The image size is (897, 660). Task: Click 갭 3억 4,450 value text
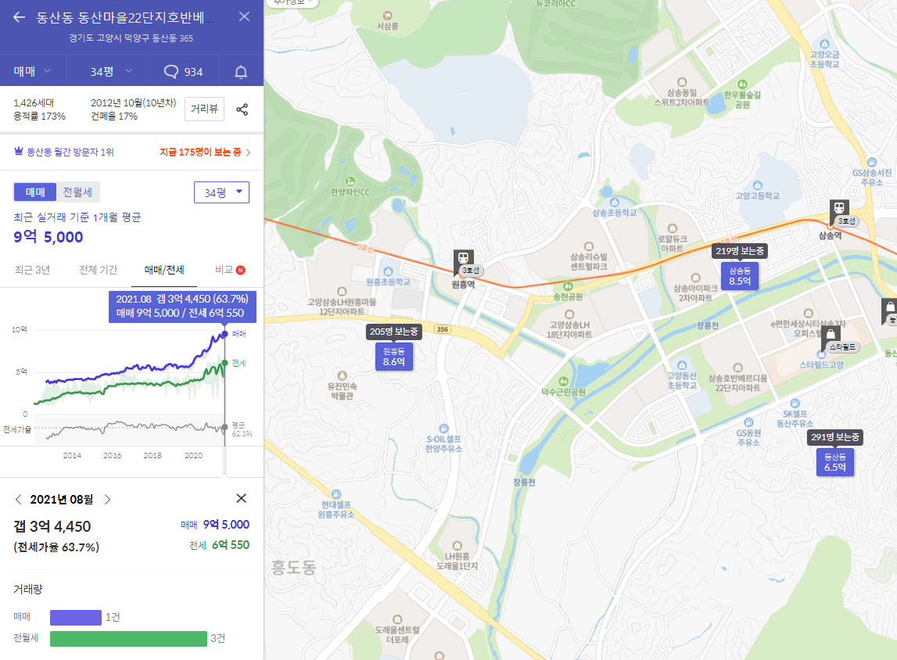point(52,526)
